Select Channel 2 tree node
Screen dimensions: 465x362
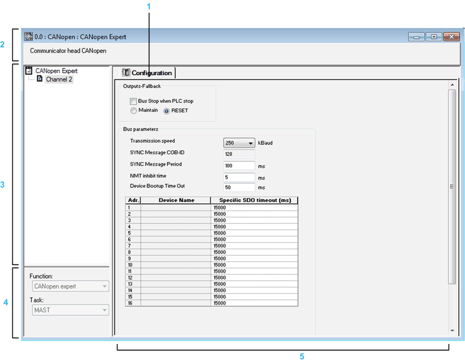tap(59, 80)
